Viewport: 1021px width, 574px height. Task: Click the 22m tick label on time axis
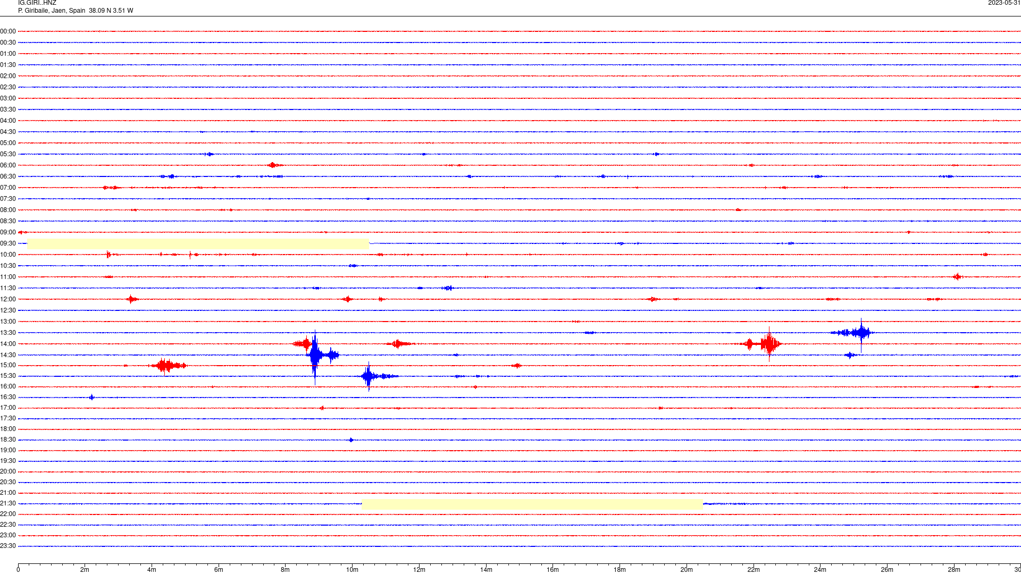[x=754, y=570]
